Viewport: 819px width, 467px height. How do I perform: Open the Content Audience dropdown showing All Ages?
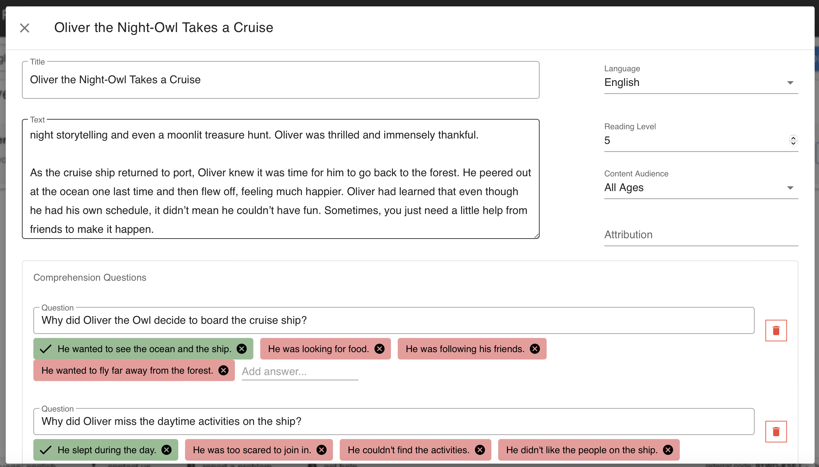click(x=701, y=188)
